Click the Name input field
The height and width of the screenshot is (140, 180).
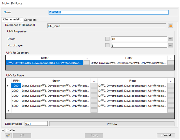point(108,12)
